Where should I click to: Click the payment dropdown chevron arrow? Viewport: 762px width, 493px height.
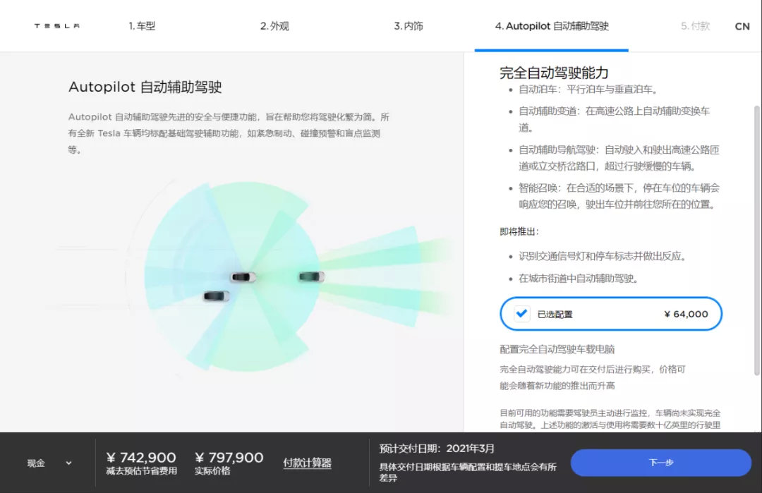coord(68,463)
